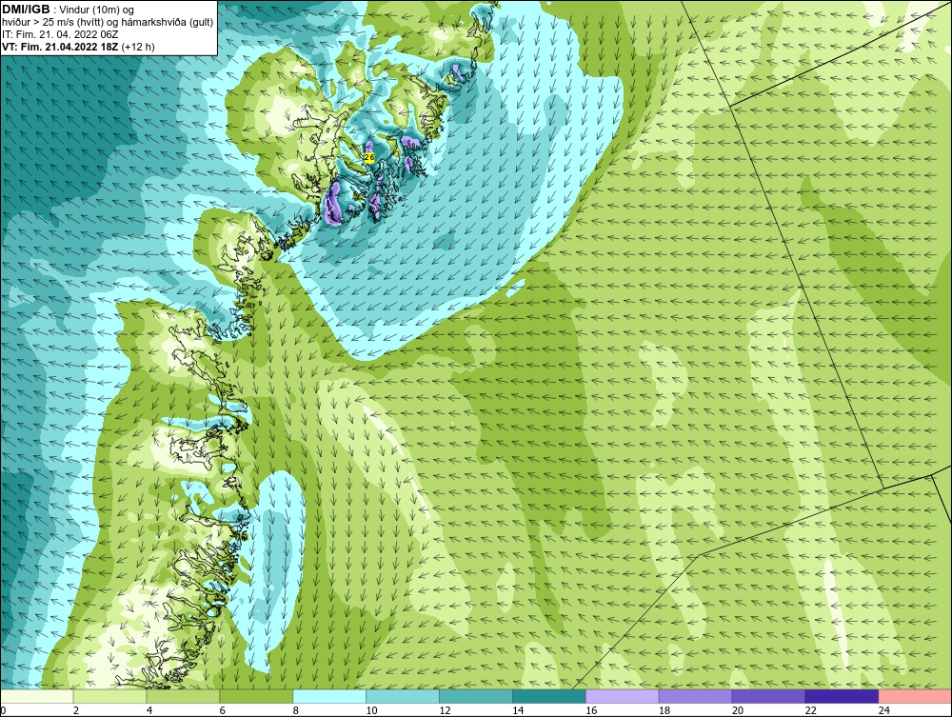This screenshot has width=952, height=717.
Task: Pick the teal 12–14 m/s color swatch
Action: tap(475, 696)
